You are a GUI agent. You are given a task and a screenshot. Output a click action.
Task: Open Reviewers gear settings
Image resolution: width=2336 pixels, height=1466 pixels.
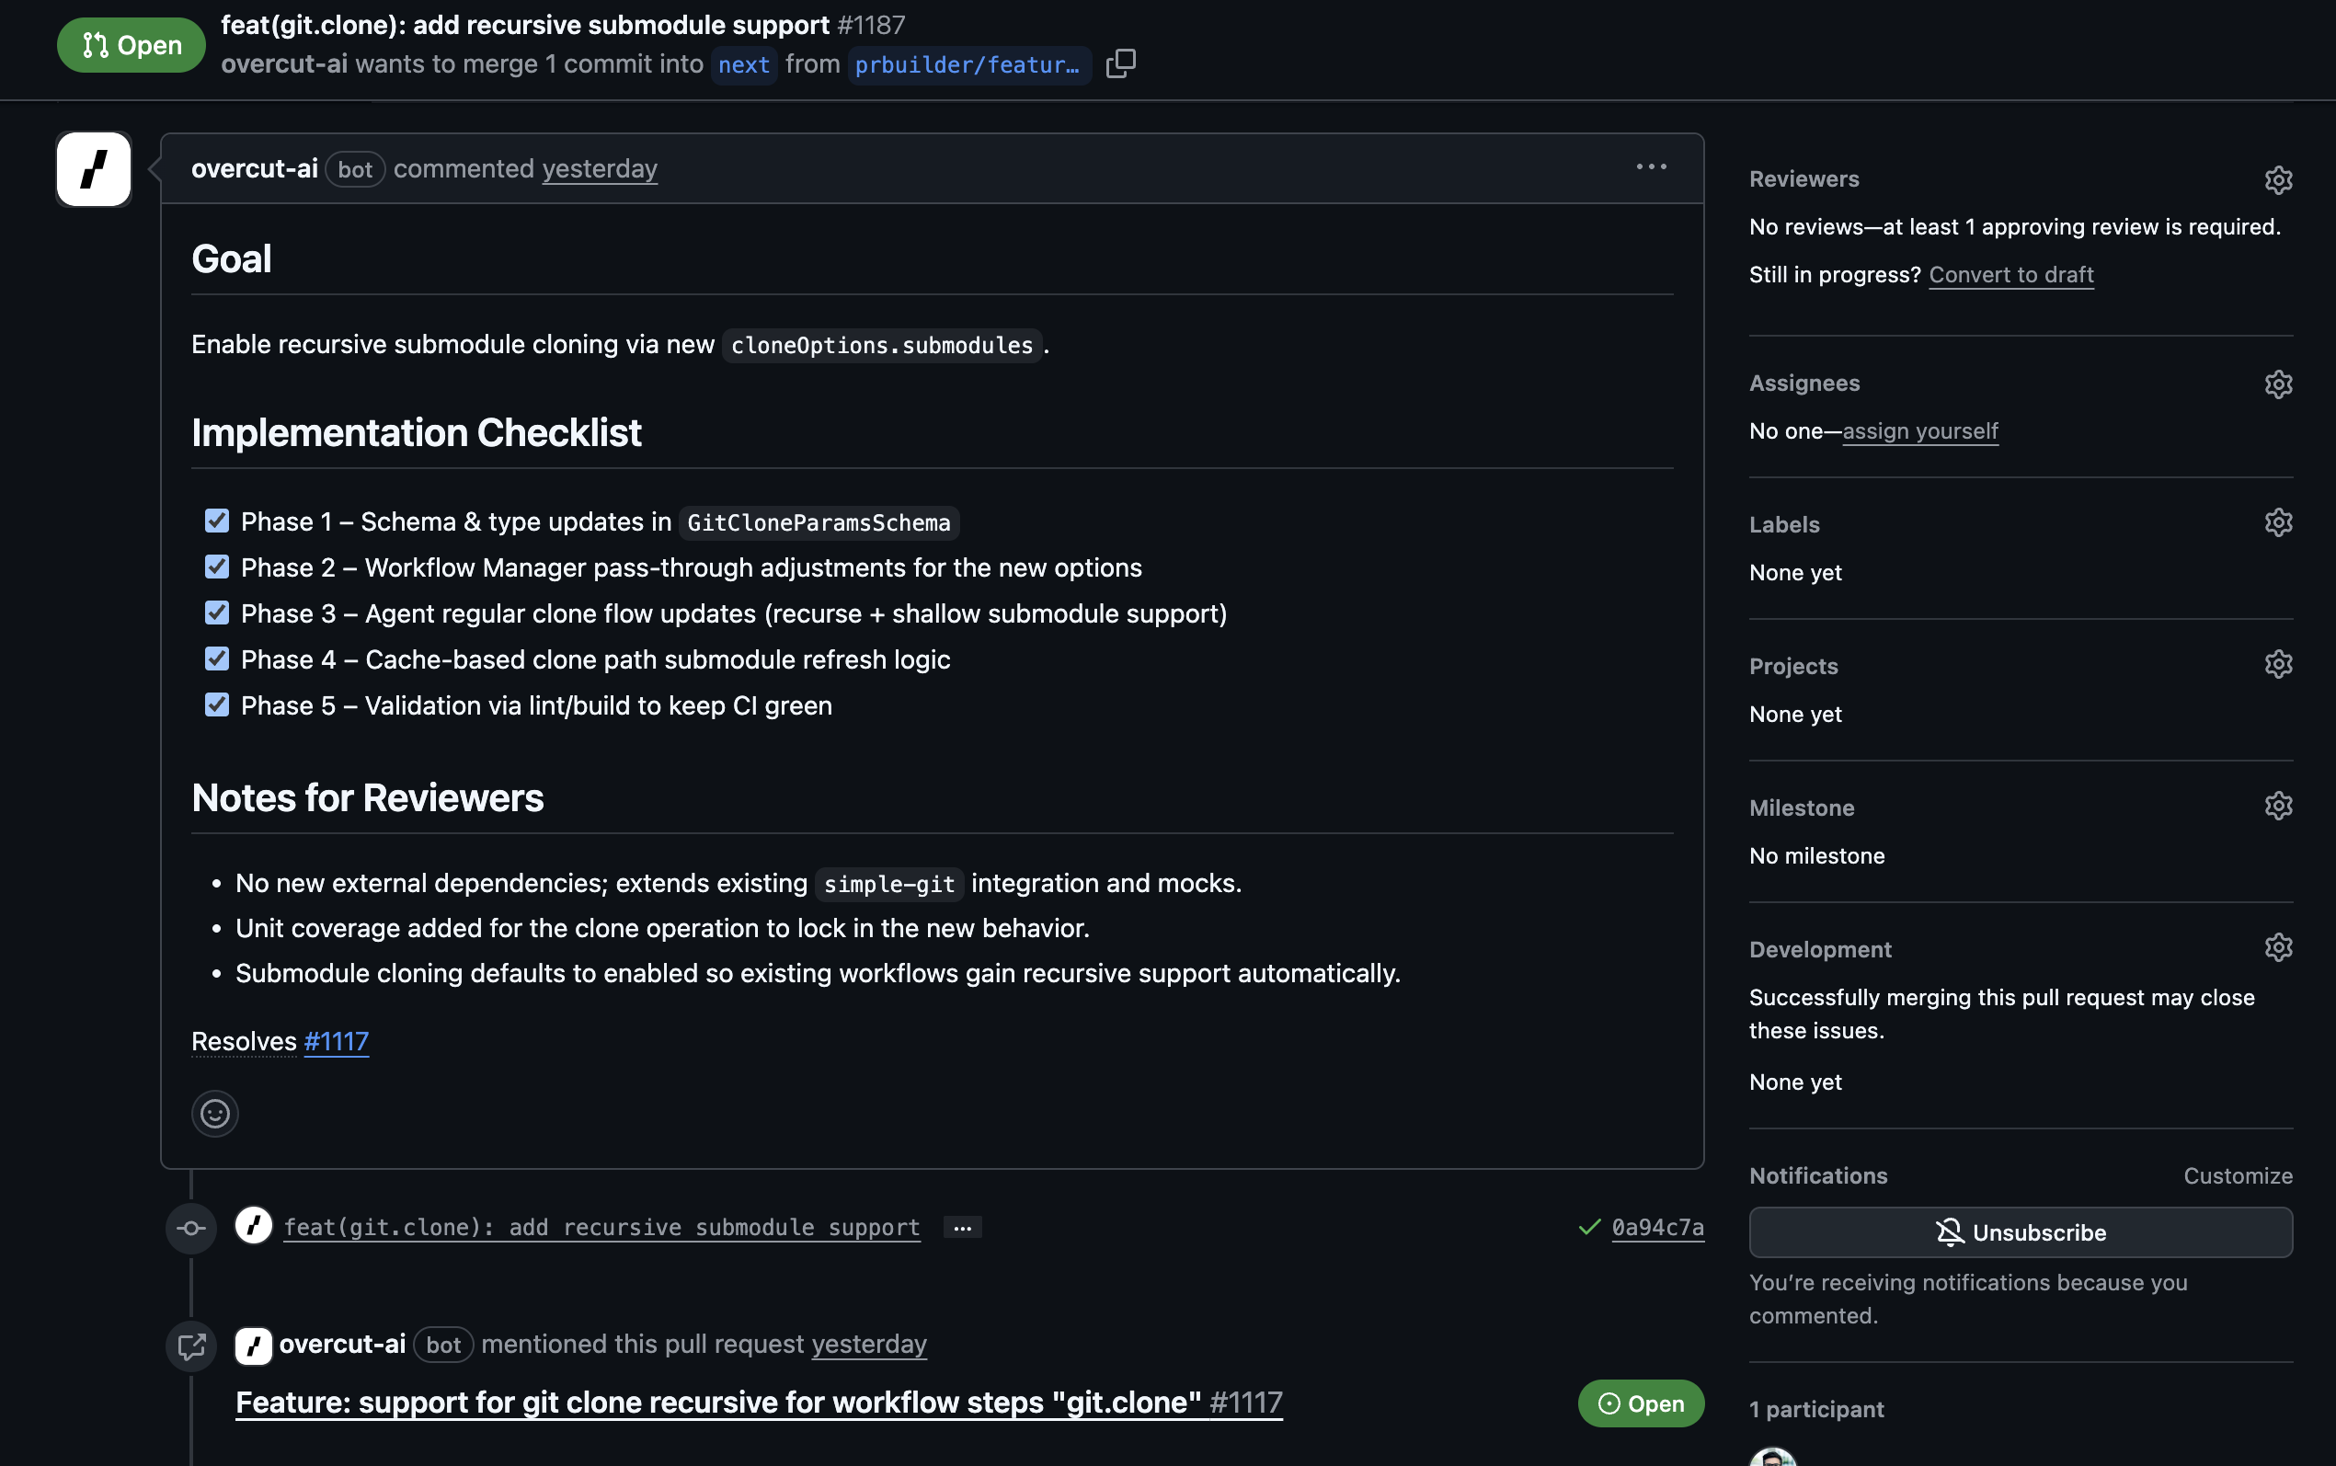2278,180
